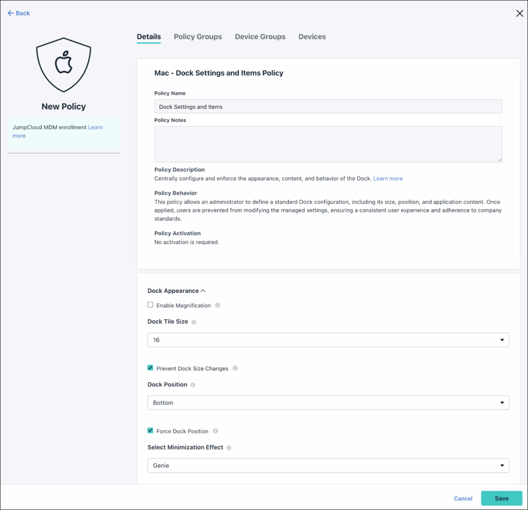Enable the Magnification checkbox
The height and width of the screenshot is (510, 528).
point(151,305)
